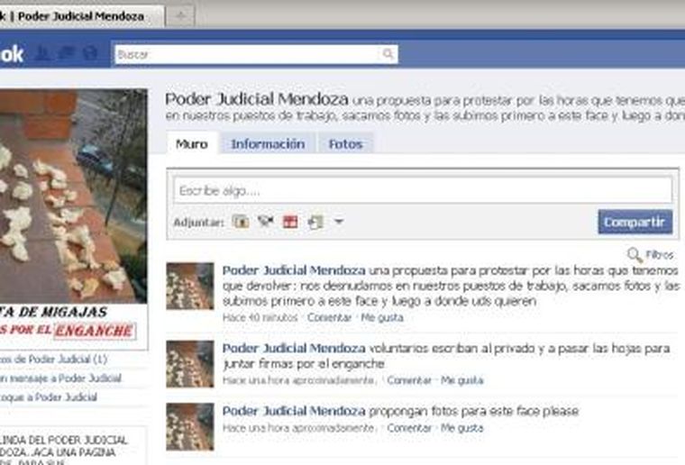Click the Facebook logo
This screenshot has height=465, width=685.
tap(12, 54)
